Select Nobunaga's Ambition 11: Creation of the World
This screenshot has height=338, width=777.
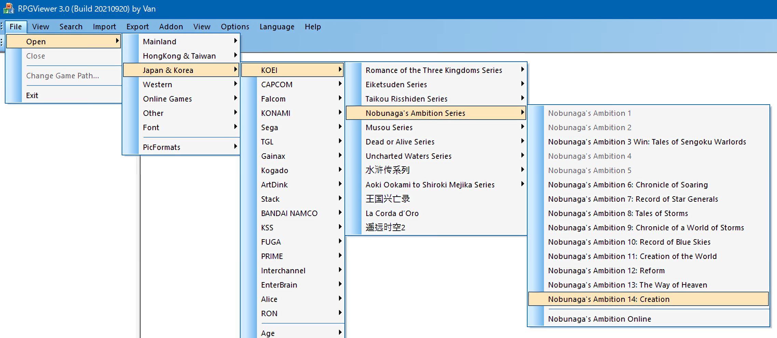(x=632, y=256)
